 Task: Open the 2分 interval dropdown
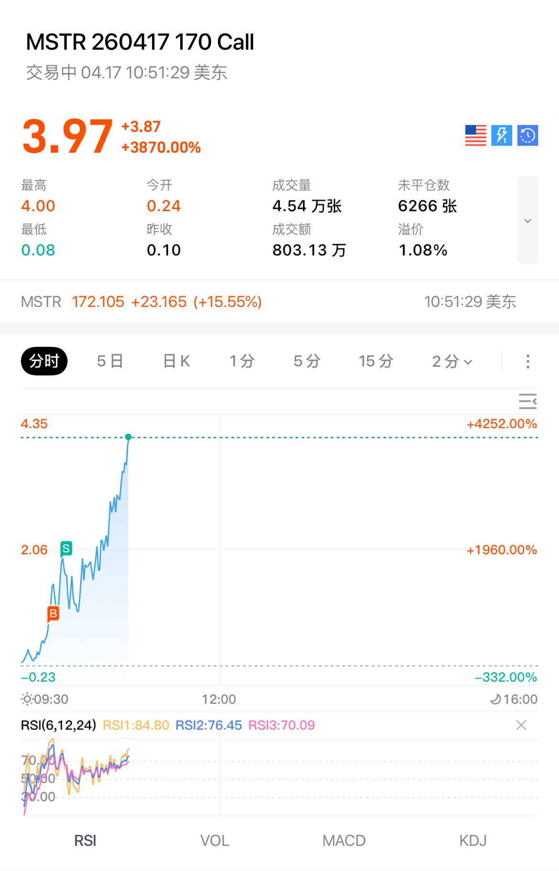pos(451,361)
